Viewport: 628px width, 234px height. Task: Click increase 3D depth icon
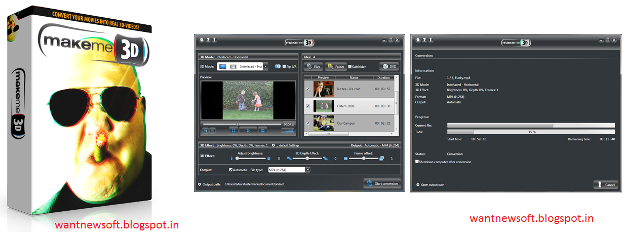(x=325, y=159)
